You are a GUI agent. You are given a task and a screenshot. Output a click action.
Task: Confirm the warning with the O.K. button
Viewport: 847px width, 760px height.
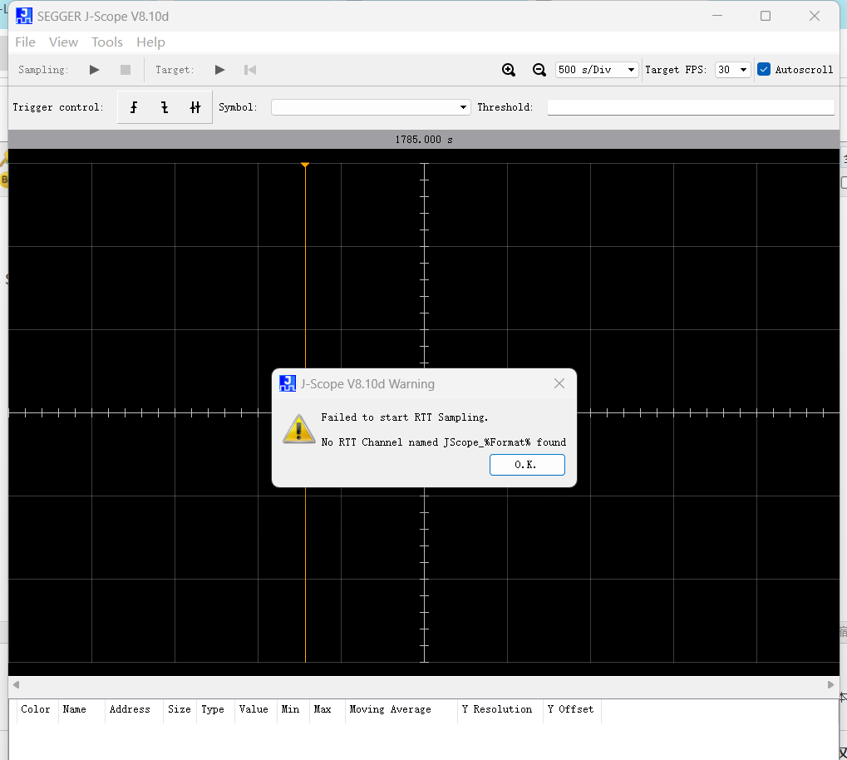pos(527,465)
